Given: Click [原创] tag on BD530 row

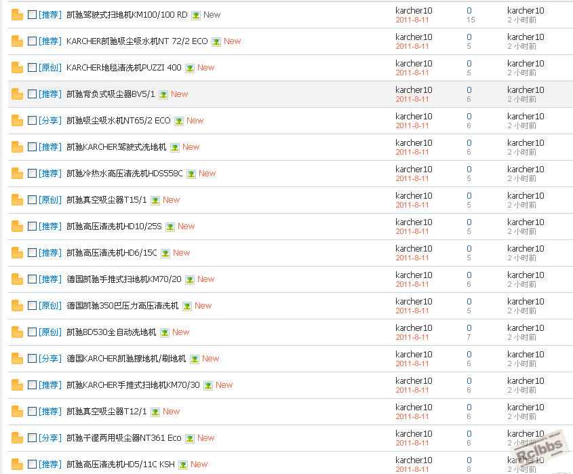Looking at the screenshot, I should point(50,332).
